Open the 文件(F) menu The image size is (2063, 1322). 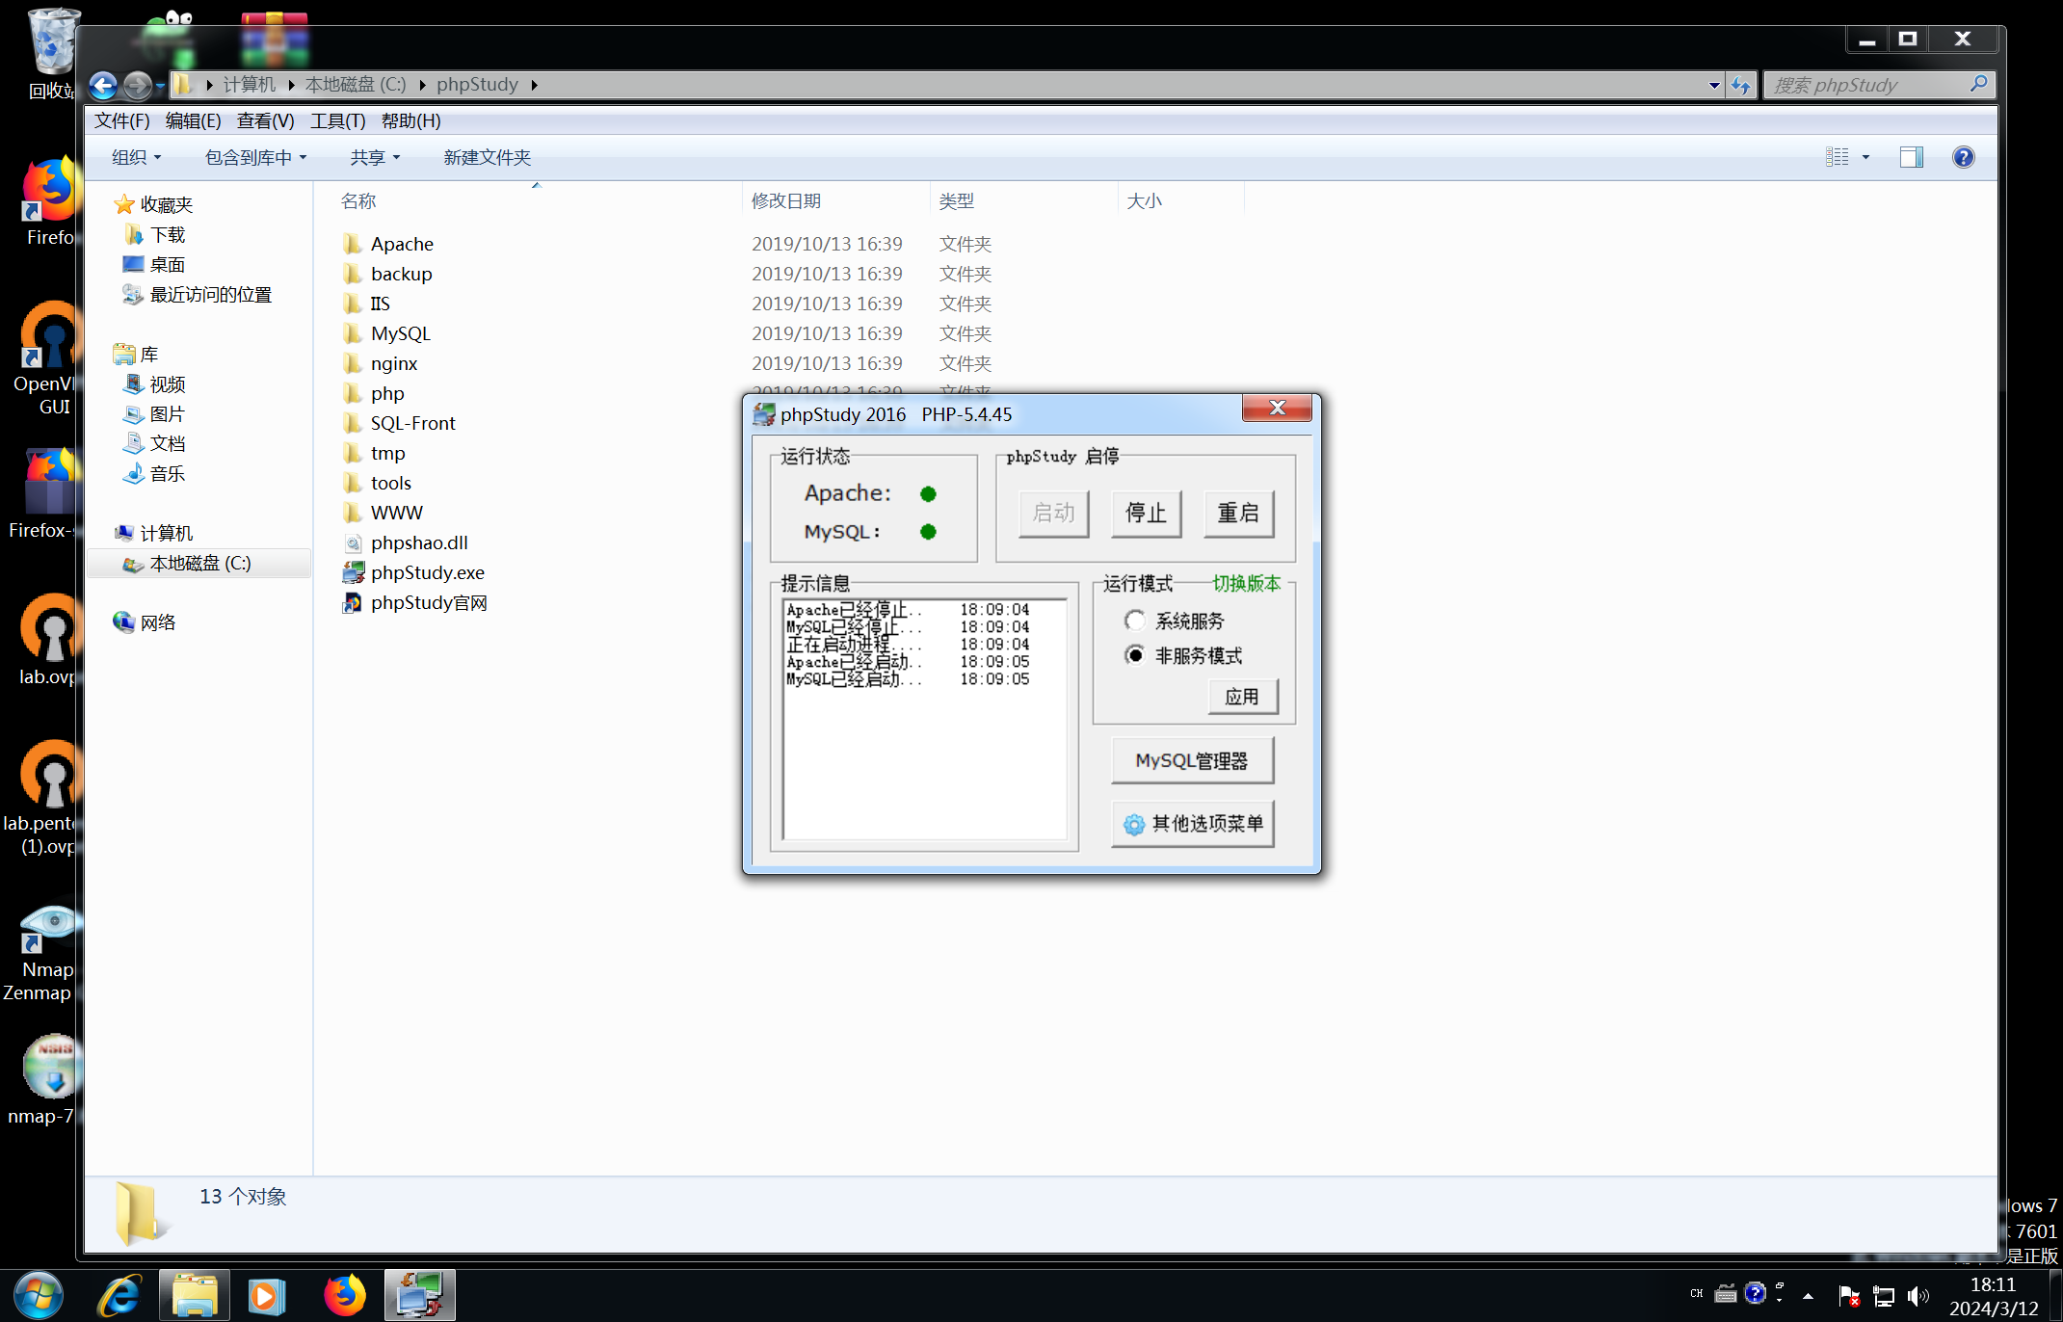point(122,120)
